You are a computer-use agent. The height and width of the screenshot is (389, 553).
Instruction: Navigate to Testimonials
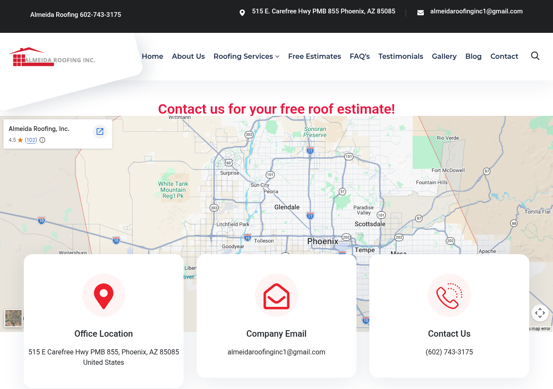coord(401,56)
